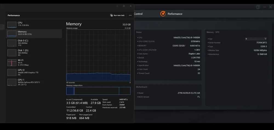Click the Motherboard panel heading
The width and height of the screenshot is (274, 130).
[142, 87]
